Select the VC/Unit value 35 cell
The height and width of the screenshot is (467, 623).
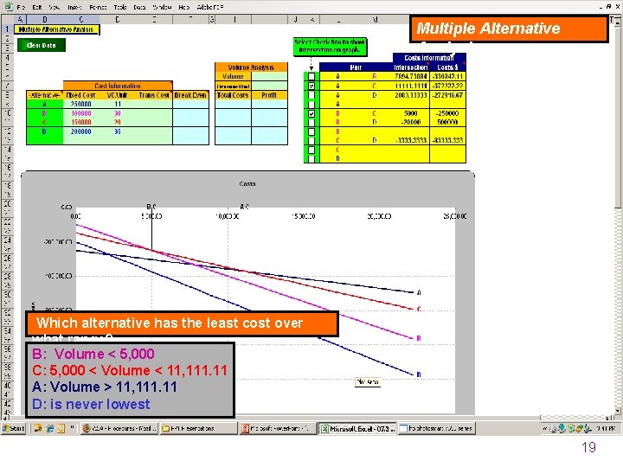click(x=118, y=131)
